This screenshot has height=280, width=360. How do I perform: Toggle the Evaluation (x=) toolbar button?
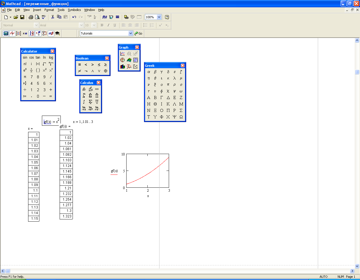tap(25, 33)
